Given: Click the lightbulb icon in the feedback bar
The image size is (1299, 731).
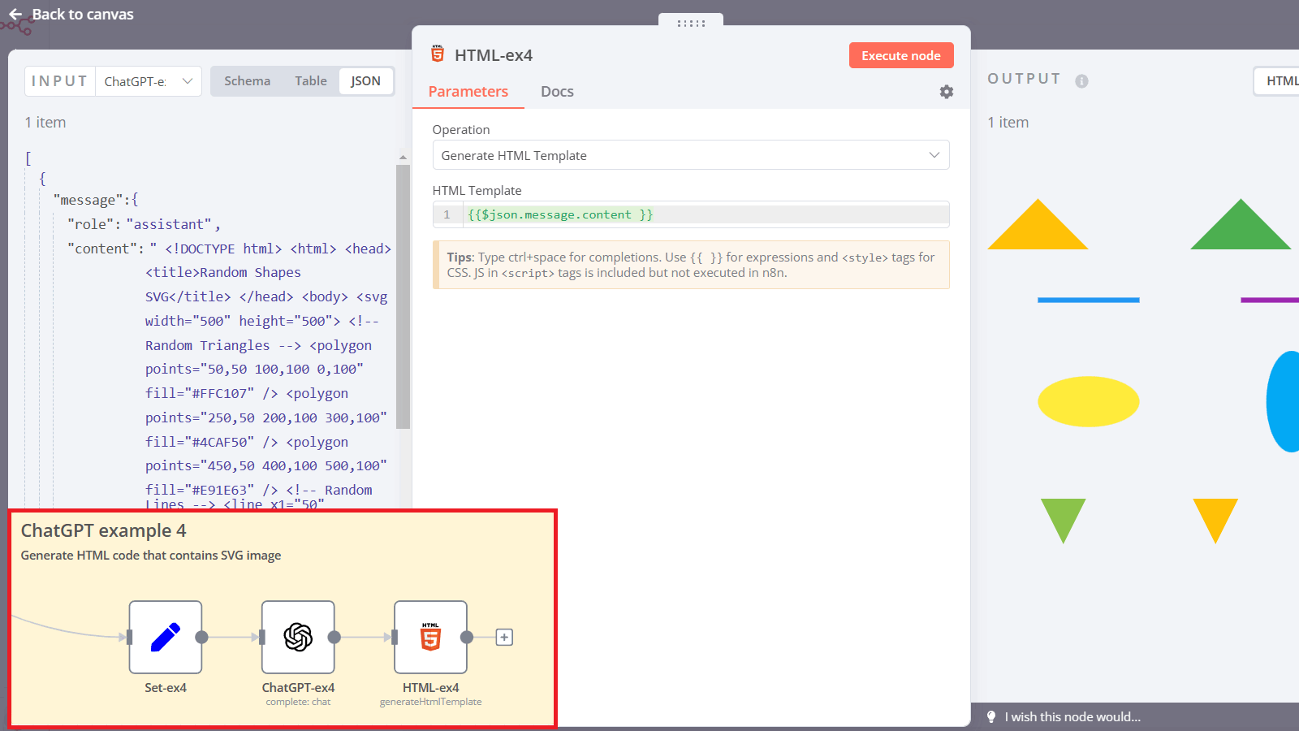Looking at the screenshot, I should click(x=990, y=717).
